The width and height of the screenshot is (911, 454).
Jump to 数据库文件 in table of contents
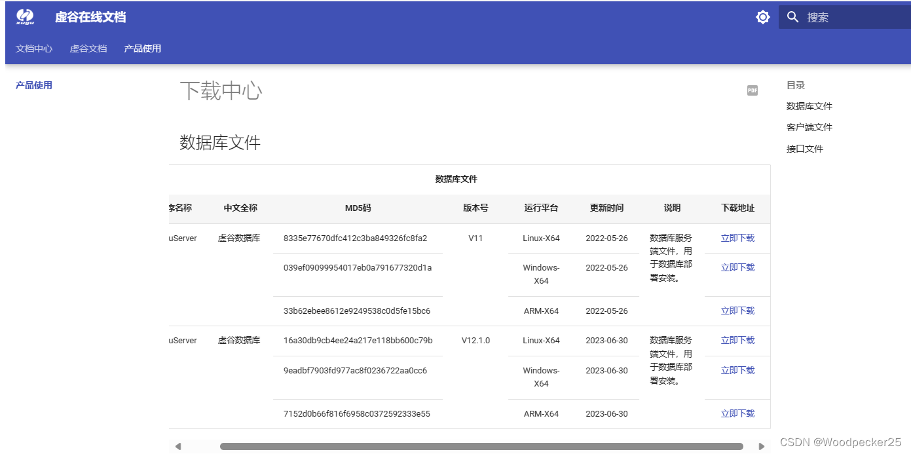(x=809, y=106)
